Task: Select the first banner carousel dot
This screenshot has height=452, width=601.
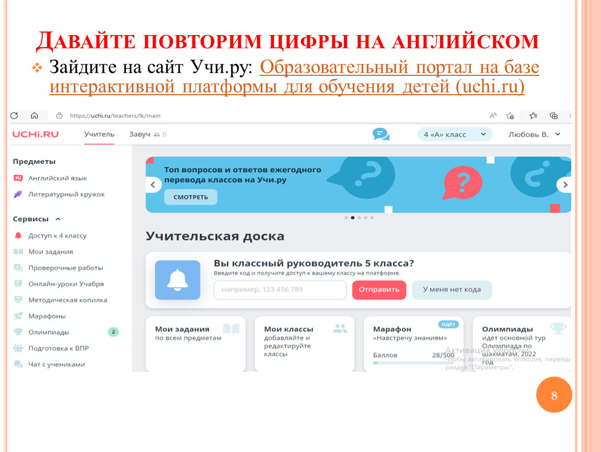Action: [346, 218]
